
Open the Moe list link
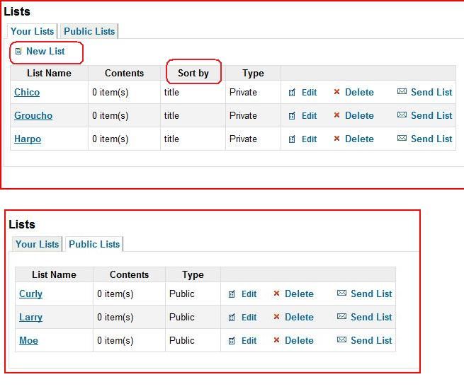coord(28,340)
